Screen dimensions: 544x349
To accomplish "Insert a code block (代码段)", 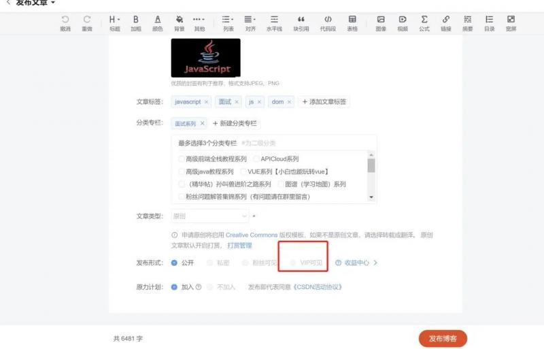I will pyautogui.click(x=328, y=22).
